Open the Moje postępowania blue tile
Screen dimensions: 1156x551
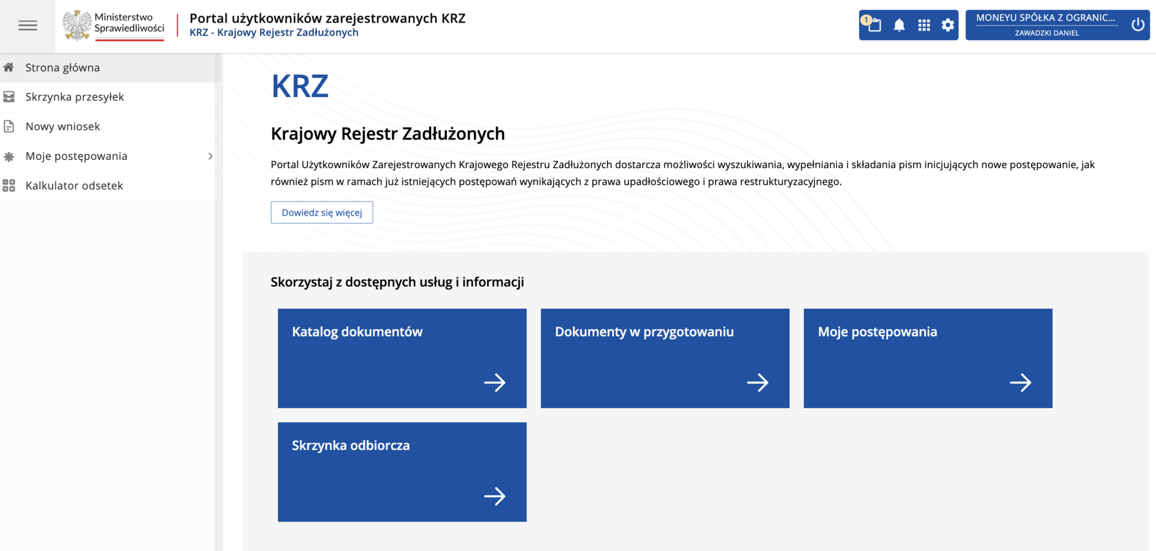point(928,358)
